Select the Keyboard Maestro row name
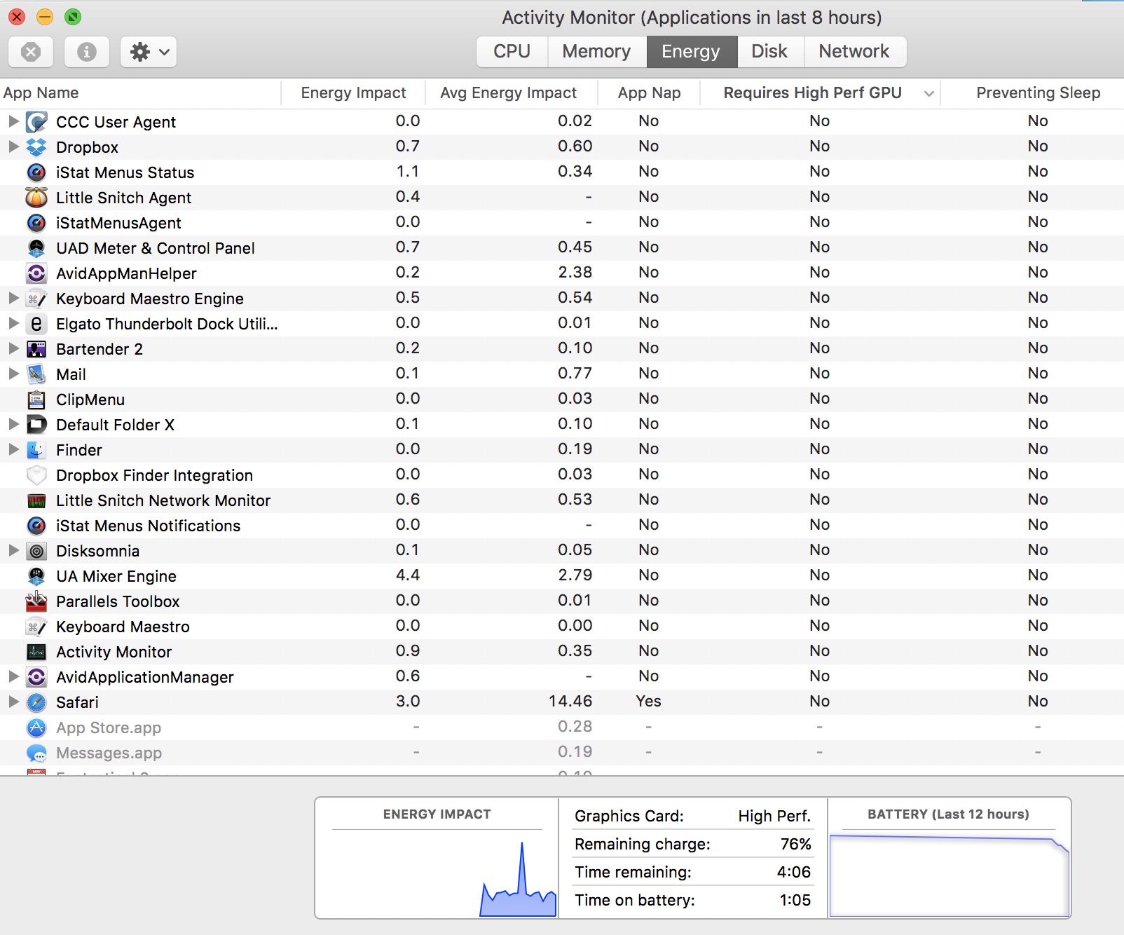The height and width of the screenshot is (935, 1124). pyautogui.click(x=123, y=627)
